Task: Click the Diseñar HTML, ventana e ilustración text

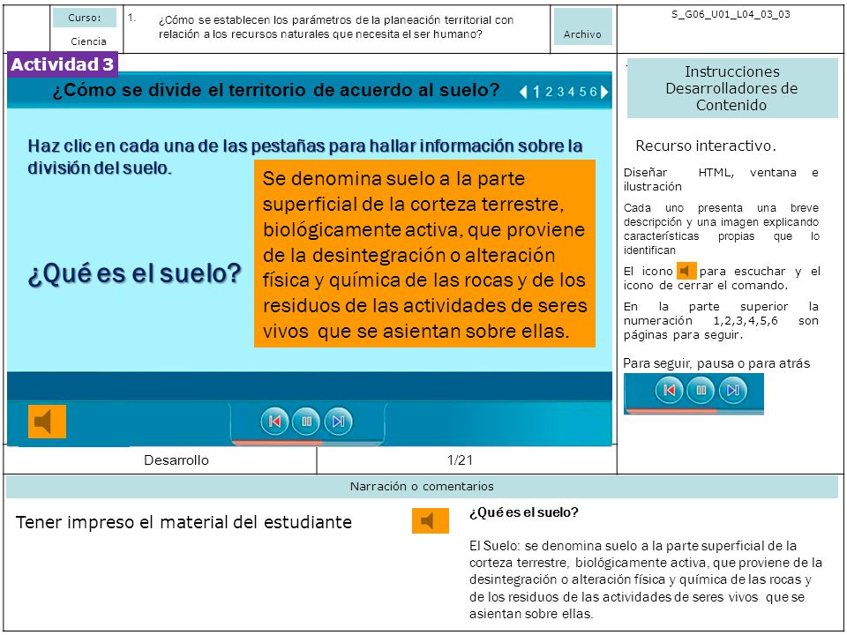Action: [x=721, y=179]
